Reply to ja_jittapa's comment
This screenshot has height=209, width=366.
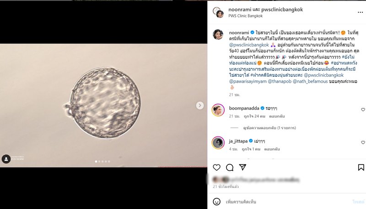pyautogui.click(x=271, y=149)
